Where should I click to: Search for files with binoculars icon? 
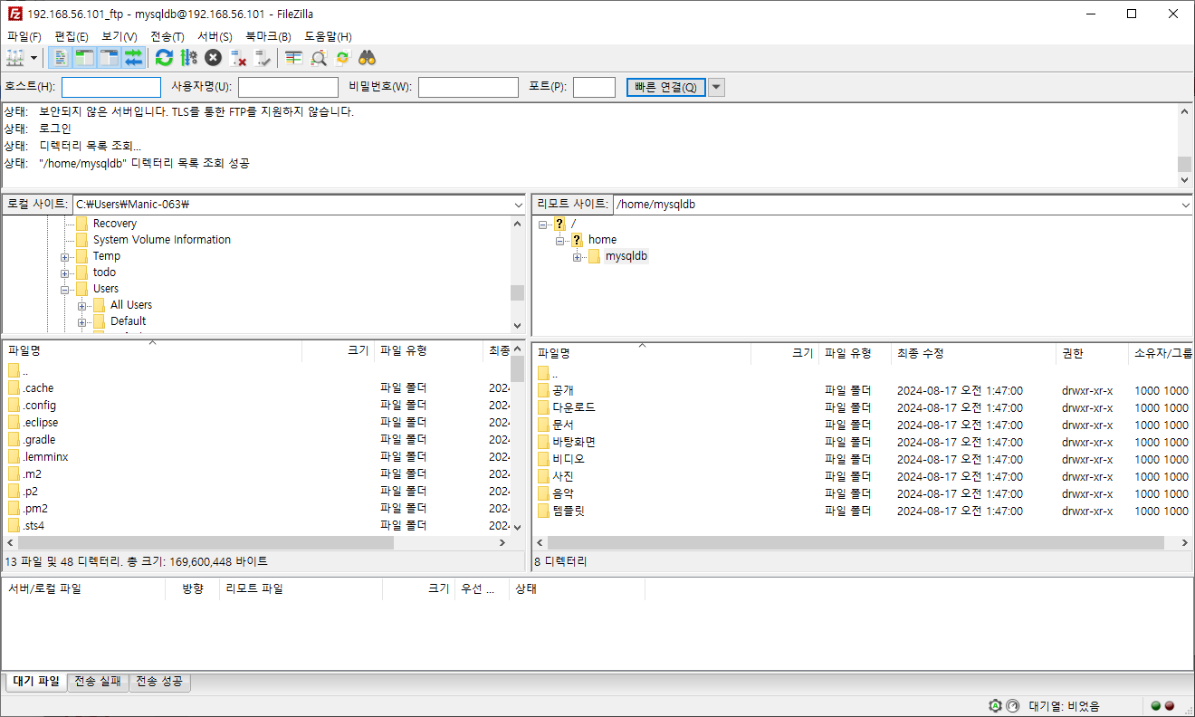tap(367, 58)
